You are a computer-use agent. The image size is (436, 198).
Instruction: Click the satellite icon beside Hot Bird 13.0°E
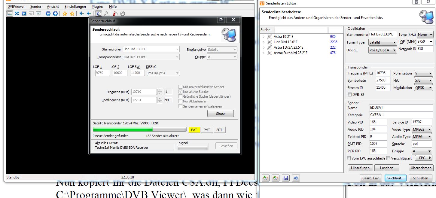pos(269,42)
